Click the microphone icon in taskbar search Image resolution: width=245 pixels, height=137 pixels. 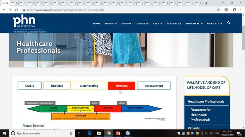click(x=71, y=133)
